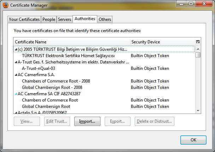Collapse AC Camerfirma SA CIF A82743287 group
Viewport: 215px width, 152px height.
pyautogui.click(x=16, y=94)
